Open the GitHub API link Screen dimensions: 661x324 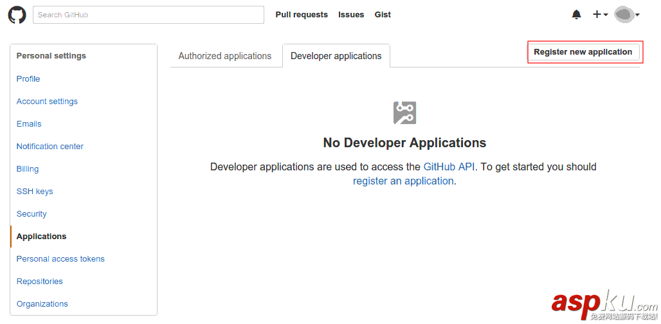(449, 167)
